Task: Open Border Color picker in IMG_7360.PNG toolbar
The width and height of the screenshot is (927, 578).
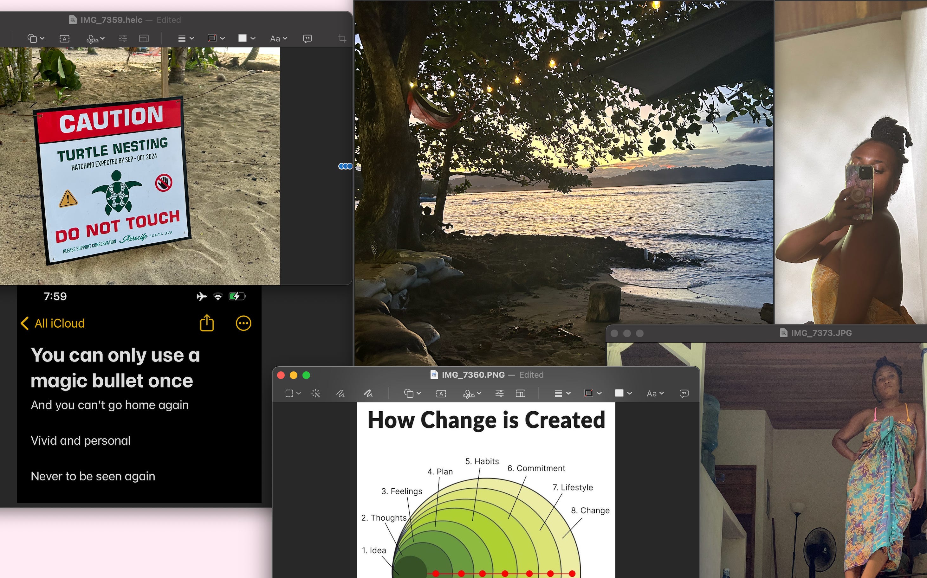Action: [593, 393]
